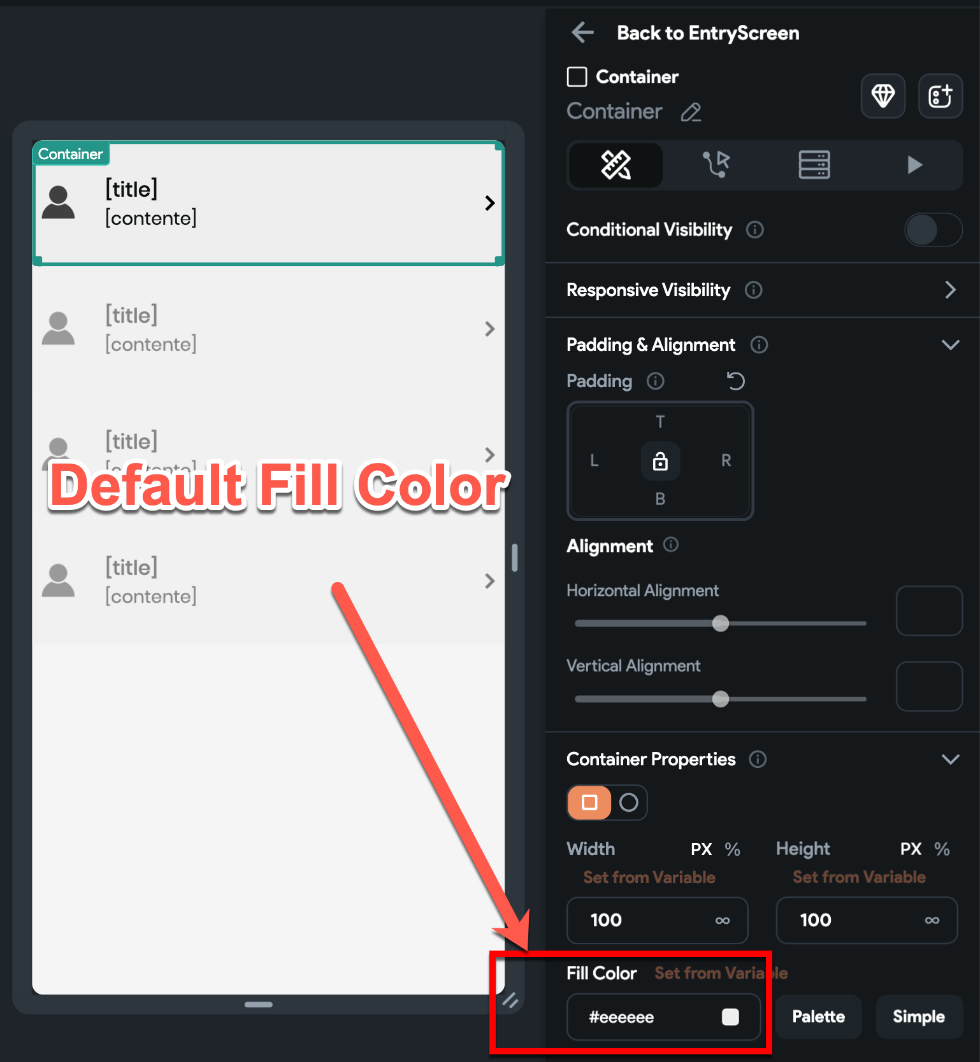Viewport: 980px width, 1062px height.
Task: Click the Alignment info icon
Action: point(671,545)
